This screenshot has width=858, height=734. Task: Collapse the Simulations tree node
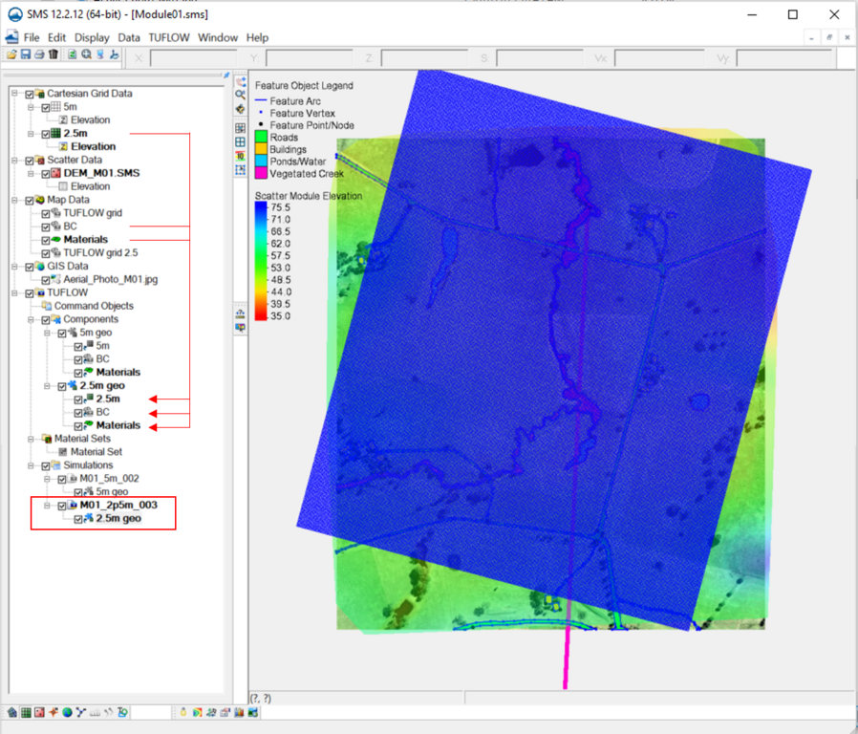tap(31, 465)
